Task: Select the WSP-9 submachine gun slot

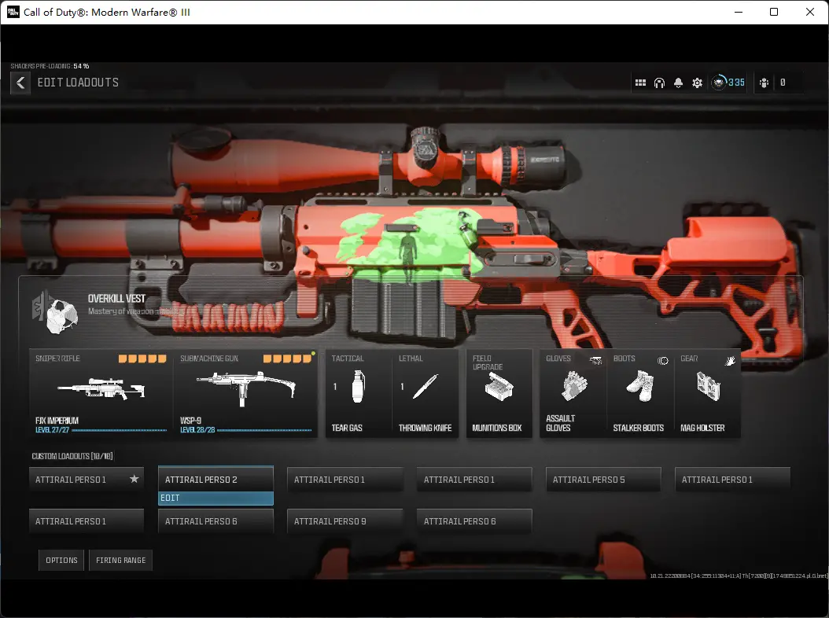Action: (x=245, y=393)
